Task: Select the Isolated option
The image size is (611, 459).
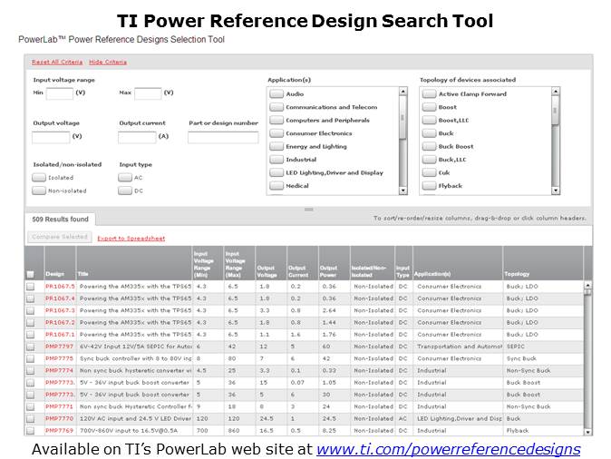Action: [x=39, y=178]
